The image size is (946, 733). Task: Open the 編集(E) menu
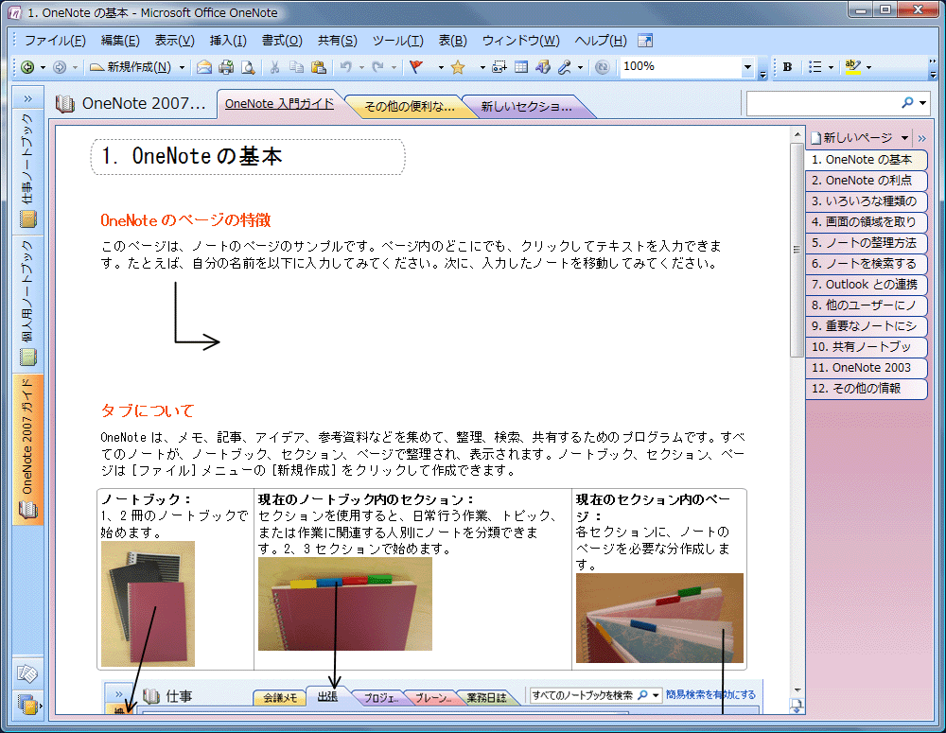coord(120,41)
